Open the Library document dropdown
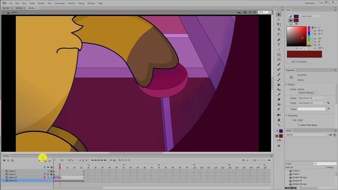This screenshot has width=338, height=190. tap(306, 135)
